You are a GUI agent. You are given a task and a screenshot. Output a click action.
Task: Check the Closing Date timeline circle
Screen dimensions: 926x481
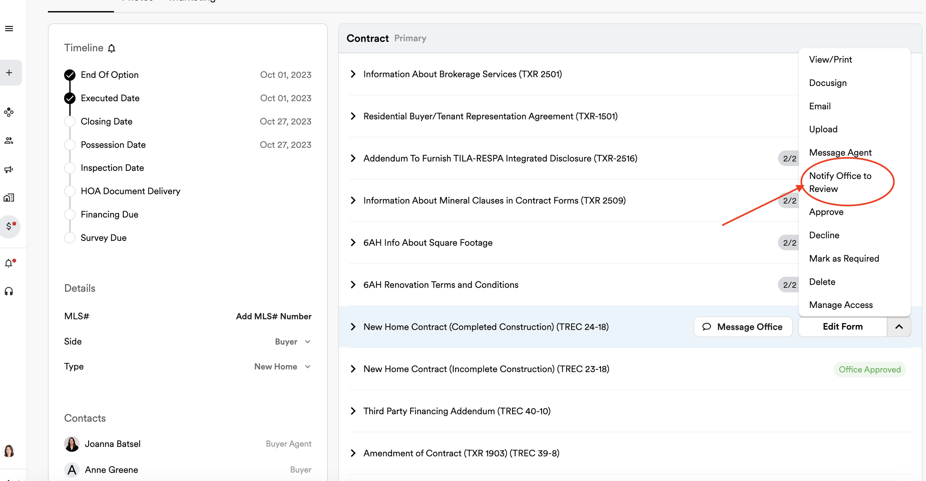[x=70, y=122]
